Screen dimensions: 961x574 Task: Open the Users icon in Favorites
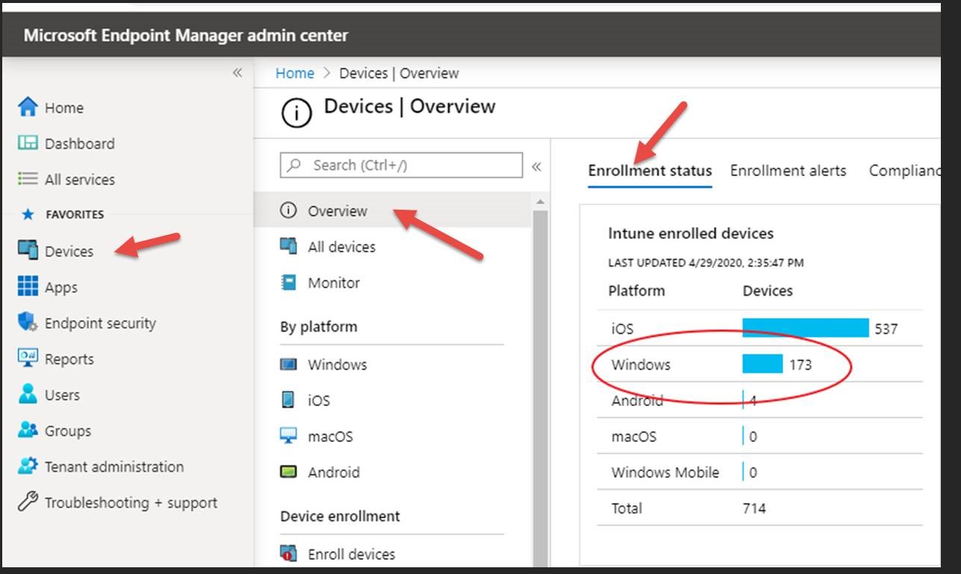pos(28,394)
